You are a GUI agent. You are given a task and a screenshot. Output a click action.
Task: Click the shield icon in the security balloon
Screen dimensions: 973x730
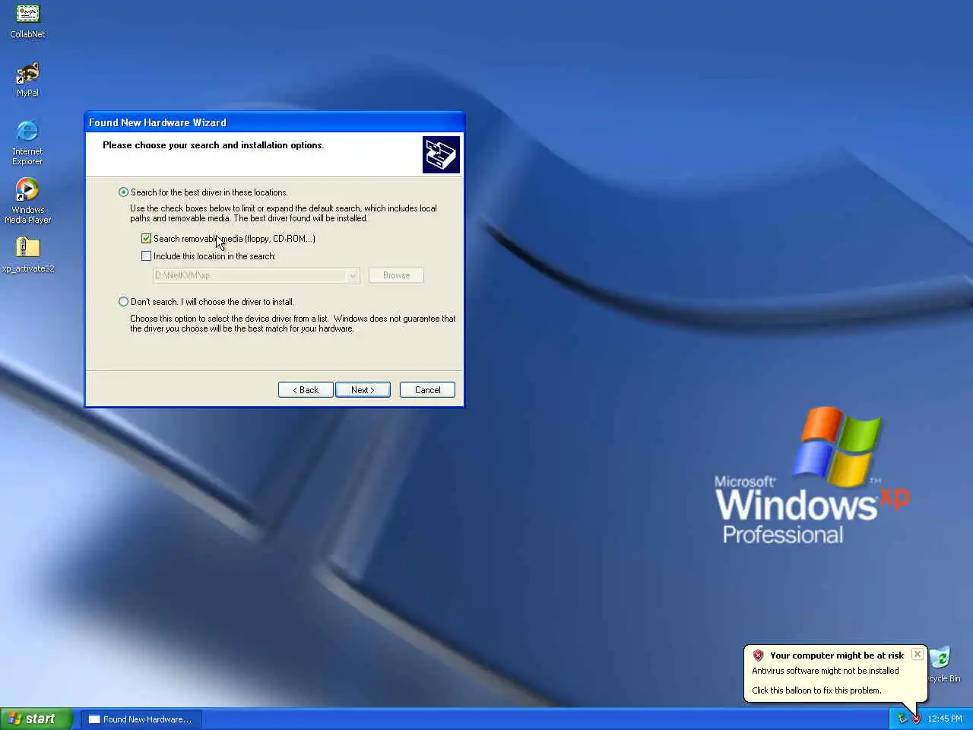[x=758, y=655]
